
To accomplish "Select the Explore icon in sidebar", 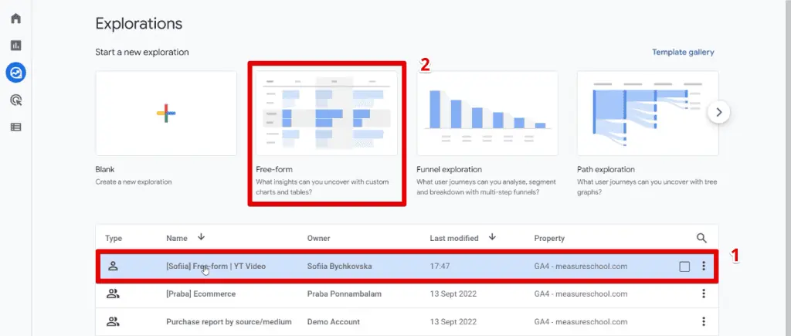I will [15, 73].
